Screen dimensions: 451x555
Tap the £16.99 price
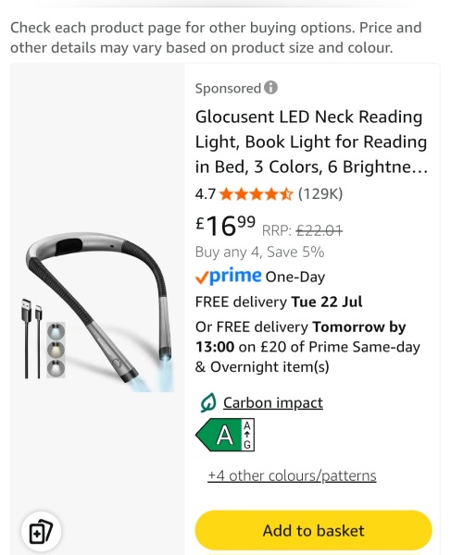[225, 226]
